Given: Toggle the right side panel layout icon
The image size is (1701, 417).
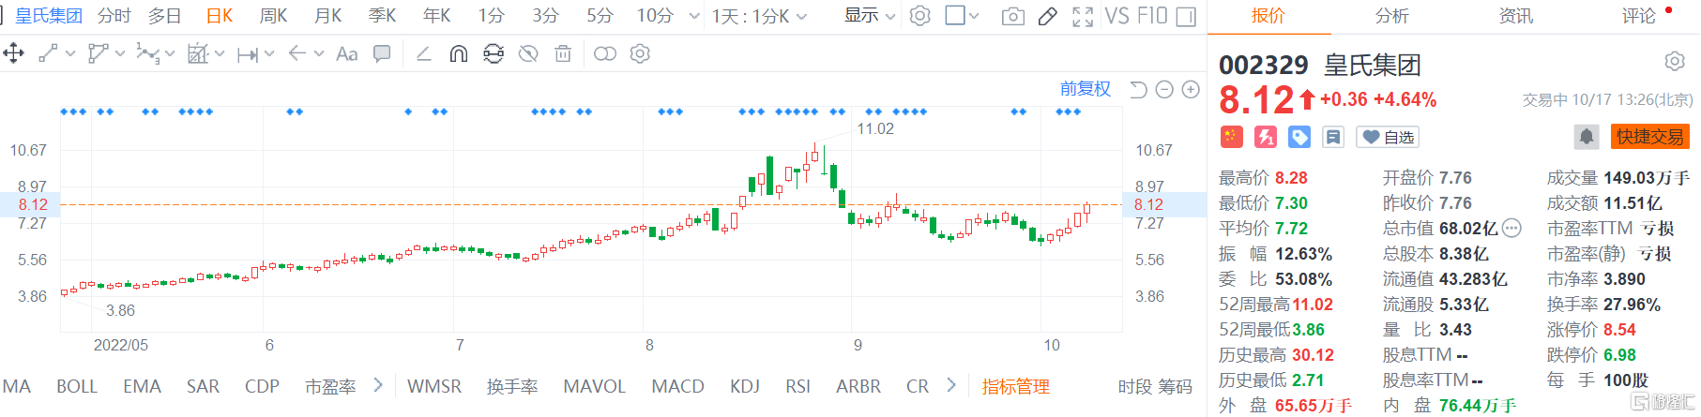Looking at the screenshot, I should pos(1186,17).
